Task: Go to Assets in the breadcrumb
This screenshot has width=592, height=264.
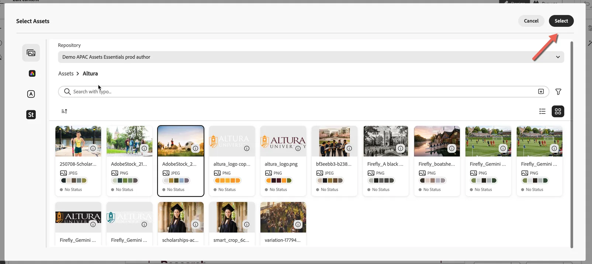Action: [66, 73]
